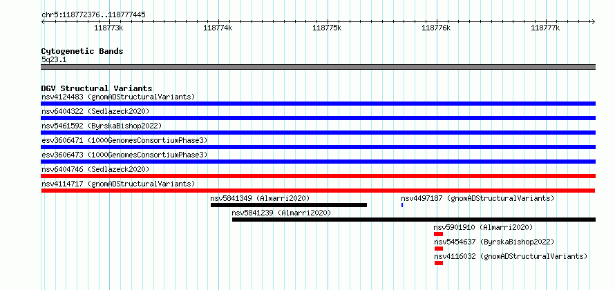Open the nsv5901910 (Almarri2020) label
The image size is (615, 290).
click(x=483, y=227)
